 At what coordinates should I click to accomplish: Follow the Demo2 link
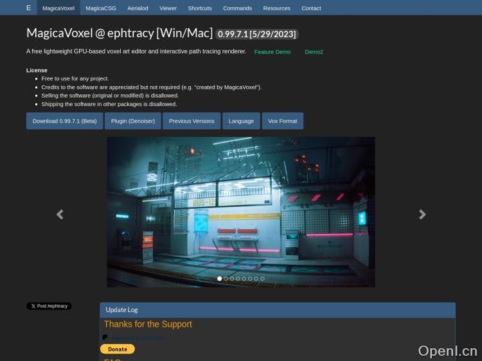click(x=314, y=51)
